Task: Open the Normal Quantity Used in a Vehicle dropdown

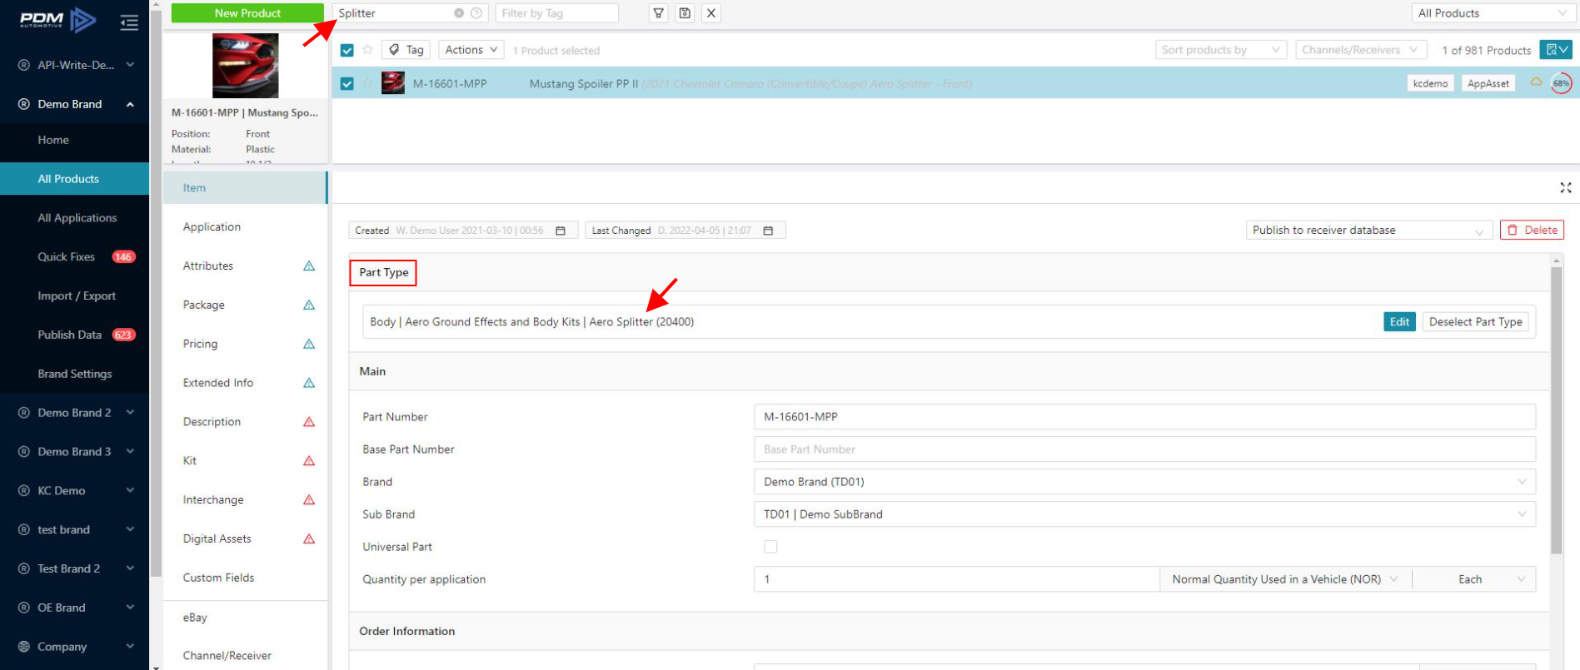Action: [1285, 579]
